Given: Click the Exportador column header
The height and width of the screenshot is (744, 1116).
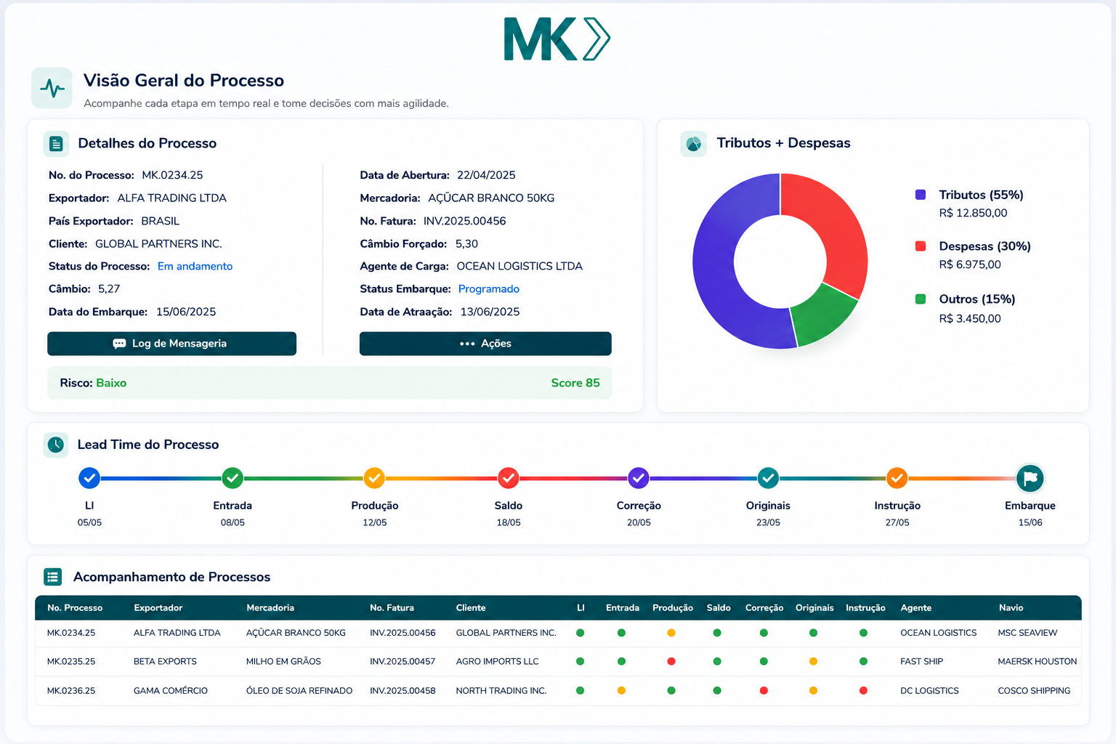Looking at the screenshot, I should click(x=158, y=608).
